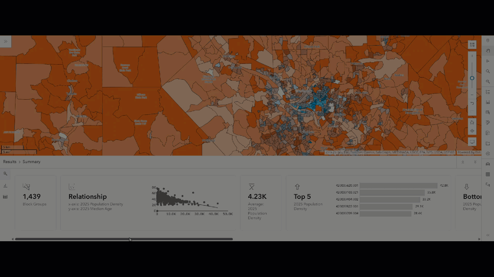Open the legend list icon on right sidebar
This screenshot has width=494, height=277.
click(x=487, y=92)
